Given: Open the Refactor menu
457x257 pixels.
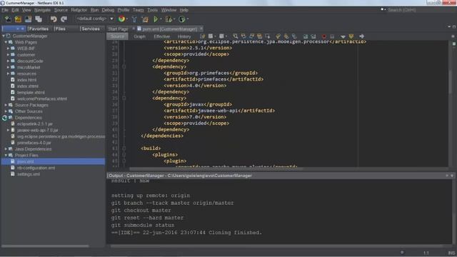Looking at the screenshot, I should pos(79,10).
